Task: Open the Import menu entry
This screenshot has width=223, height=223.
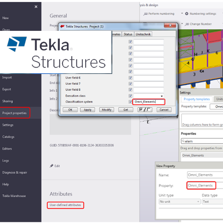Action: coord(7,77)
